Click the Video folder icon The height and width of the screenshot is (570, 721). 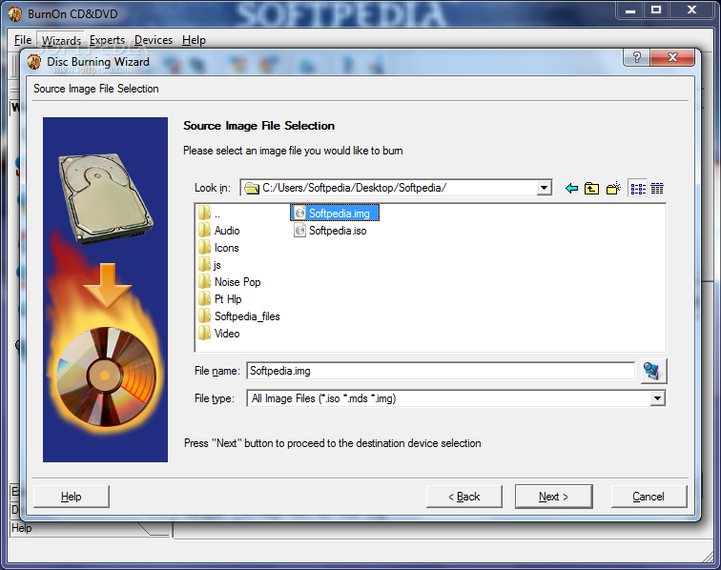coord(205,334)
